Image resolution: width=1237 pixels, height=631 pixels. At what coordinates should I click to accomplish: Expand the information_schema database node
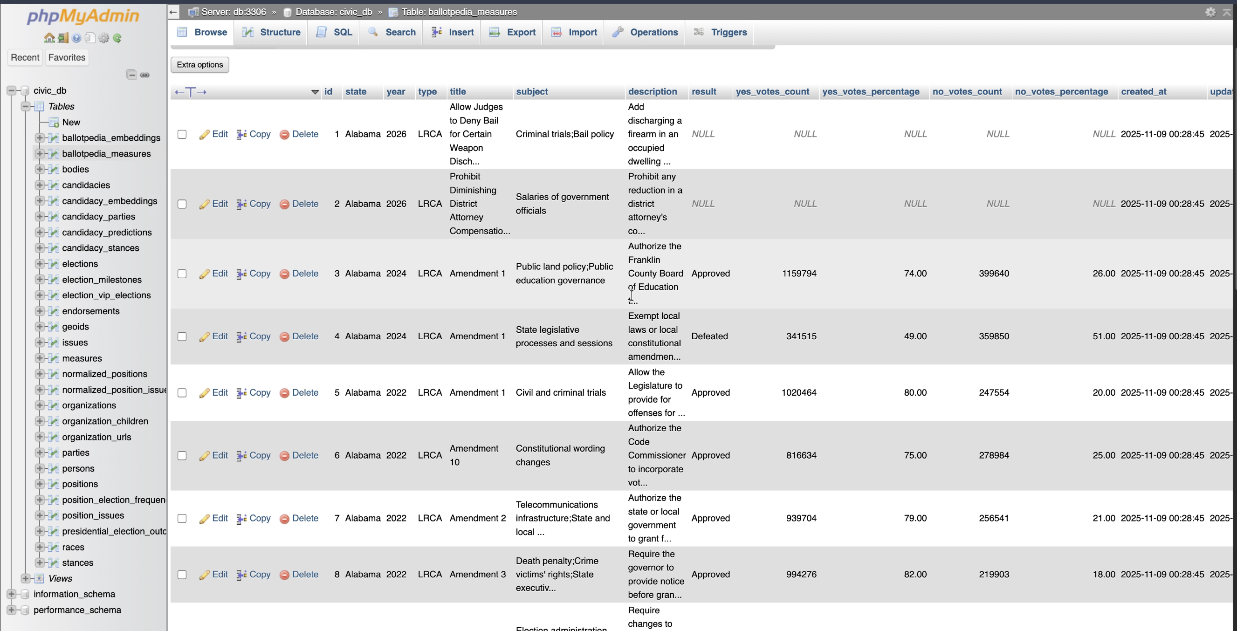click(x=12, y=594)
